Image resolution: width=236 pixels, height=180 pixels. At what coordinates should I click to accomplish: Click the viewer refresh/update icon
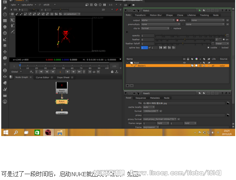[96, 5]
